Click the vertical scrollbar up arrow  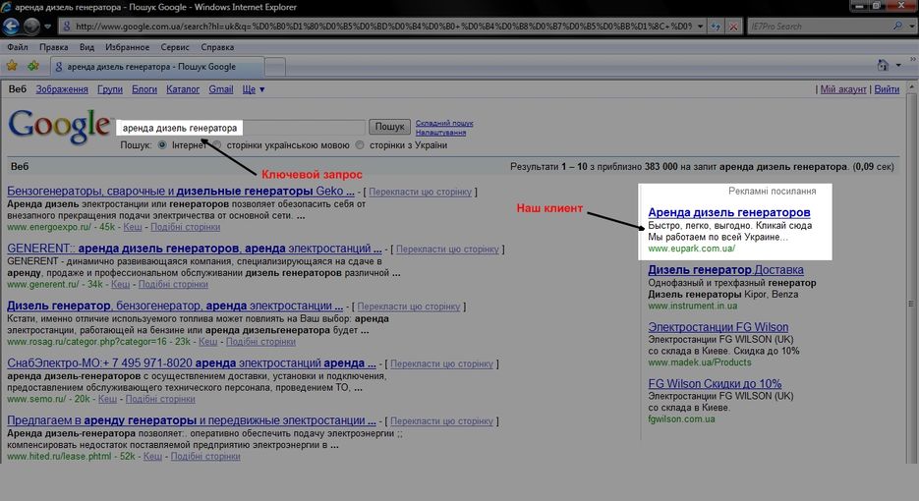pyautogui.click(x=911, y=87)
